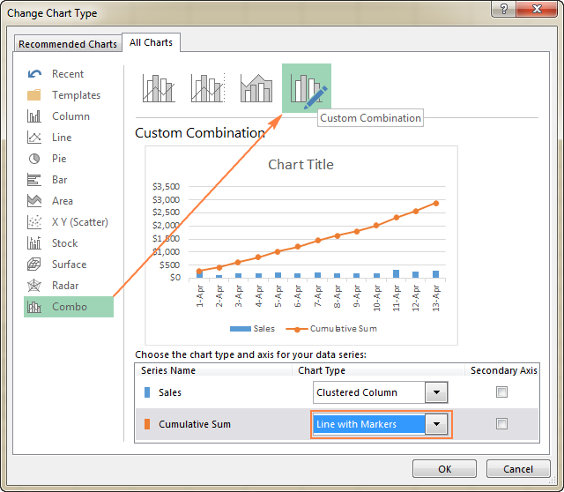Pick Clustered Column - Line on Secondary Axis icon
This screenshot has width=564, height=492.
click(208, 88)
